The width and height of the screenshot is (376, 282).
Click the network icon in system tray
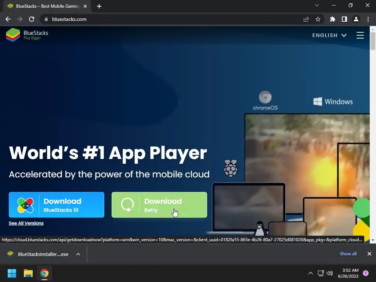click(x=321, y=273)
